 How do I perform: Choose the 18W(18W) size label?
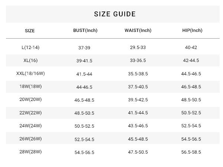[30, 86]
